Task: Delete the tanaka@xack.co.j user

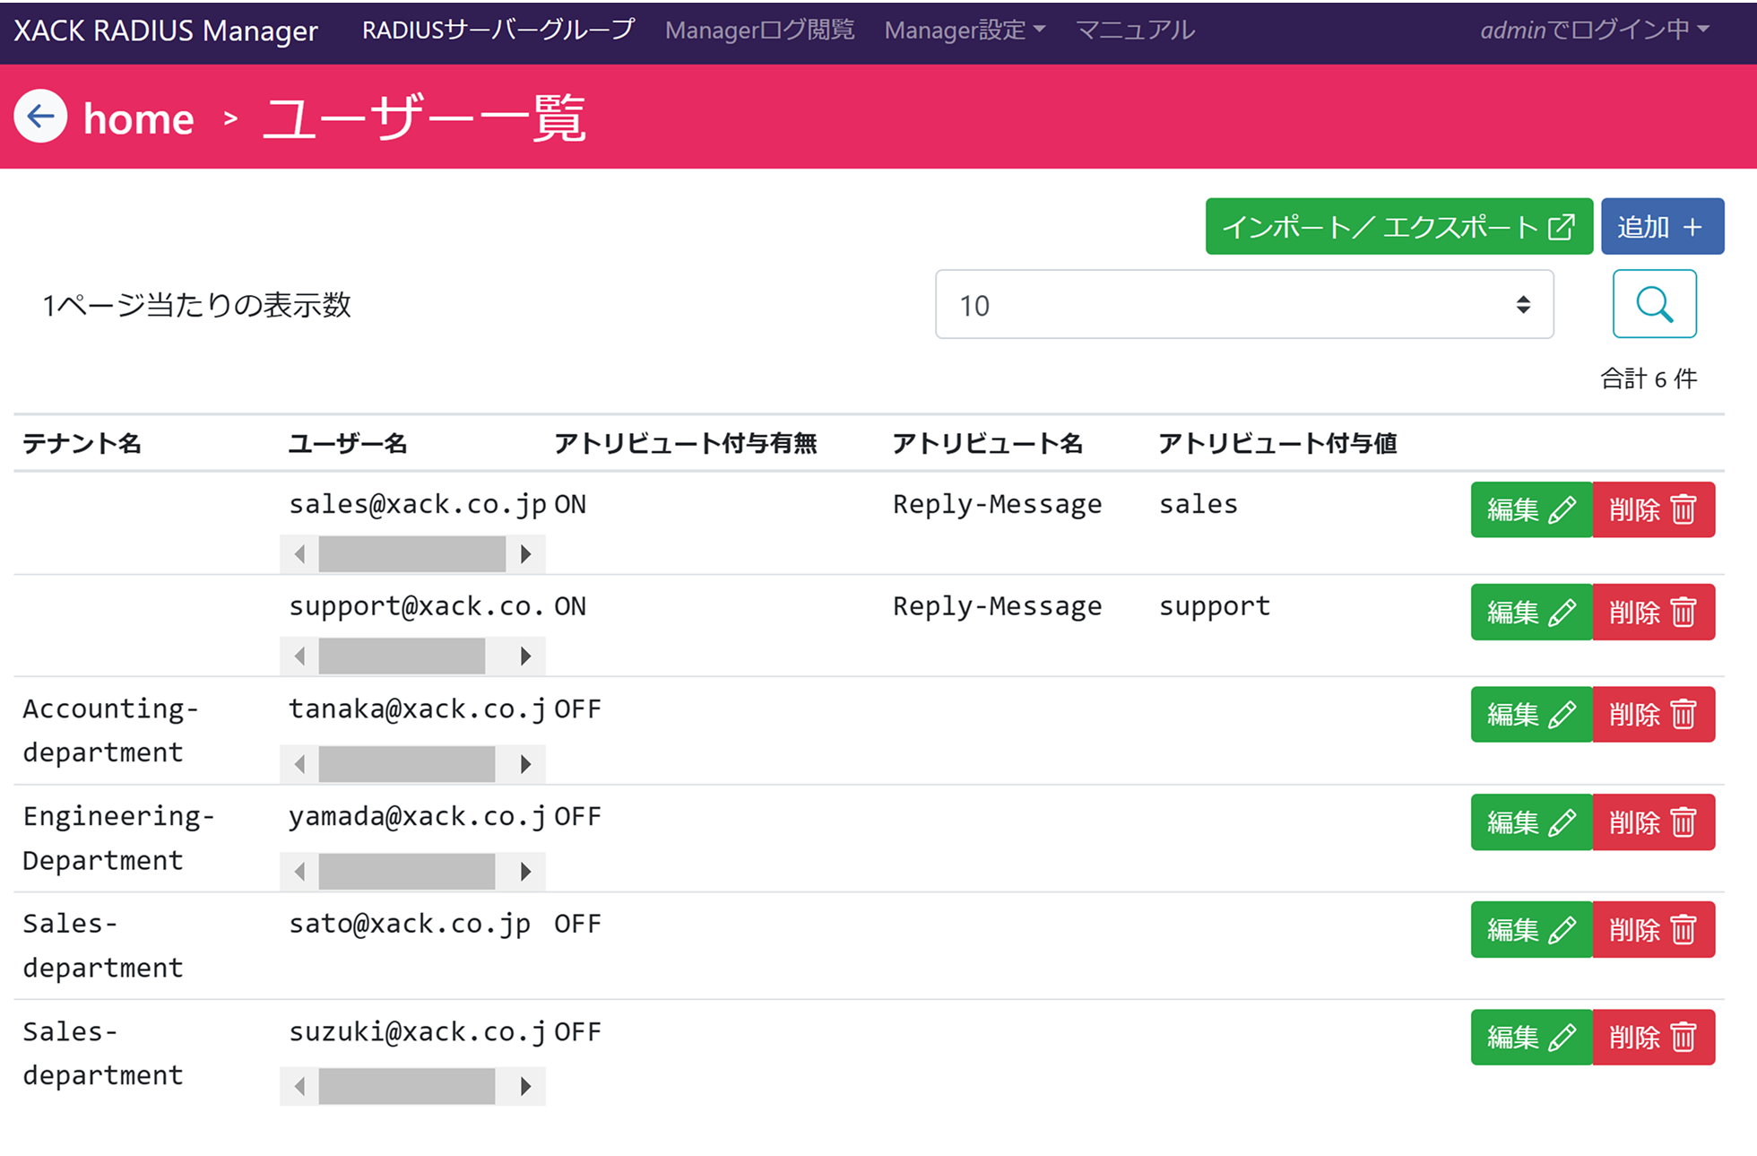Action: click(1654, 714)
